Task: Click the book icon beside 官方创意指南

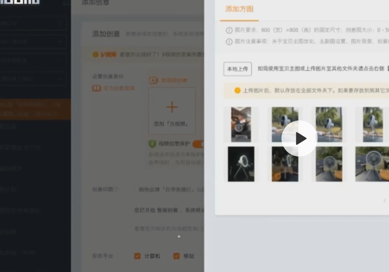Action: [x=96, y=88]
